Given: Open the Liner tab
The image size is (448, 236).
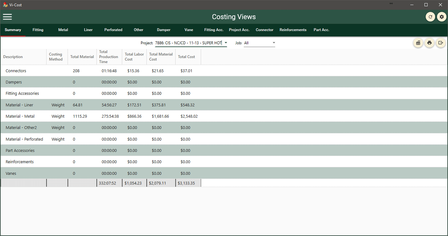Looking at the screenshot, I should (88, 30).
